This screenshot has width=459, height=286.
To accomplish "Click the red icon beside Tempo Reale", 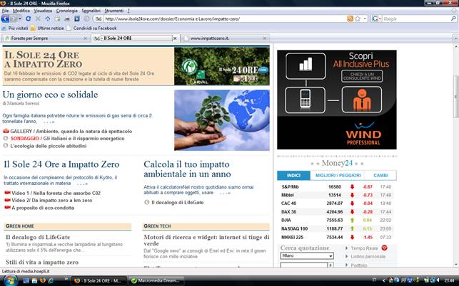I will point(384,248).
